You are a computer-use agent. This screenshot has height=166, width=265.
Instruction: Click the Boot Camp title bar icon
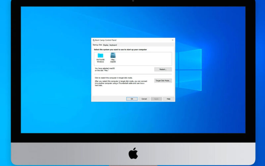pyautogui.click(x=94, y=40)
